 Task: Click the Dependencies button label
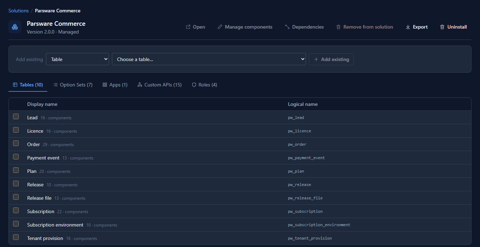tap(308, 27)
